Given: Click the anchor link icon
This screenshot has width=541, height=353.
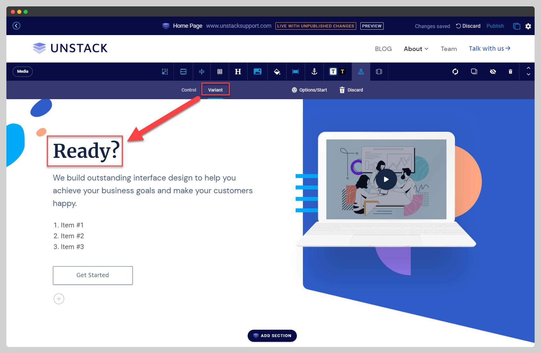Looking at the screenshot, I should pyautogui.click(x=314, y=71).
